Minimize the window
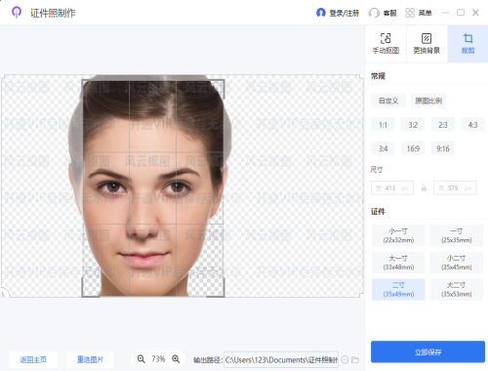Viewport: 488px width, 371px height. 445,13
